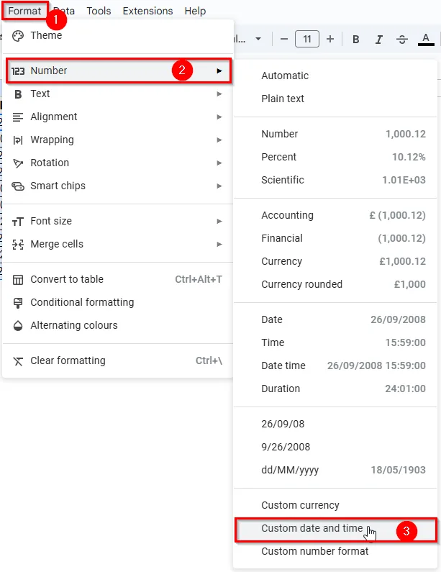
Task: Expand the Rotation submenu arrow
Action: [x=219, y=163]
